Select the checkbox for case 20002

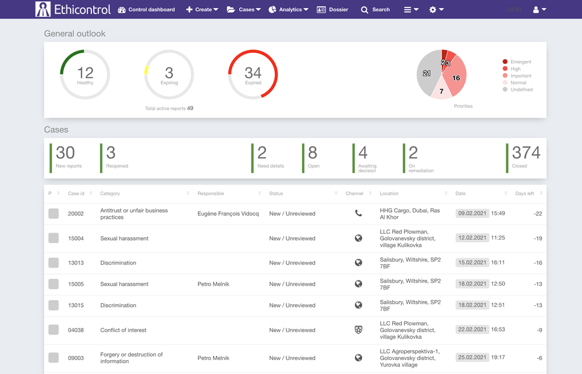pos(53,213)
